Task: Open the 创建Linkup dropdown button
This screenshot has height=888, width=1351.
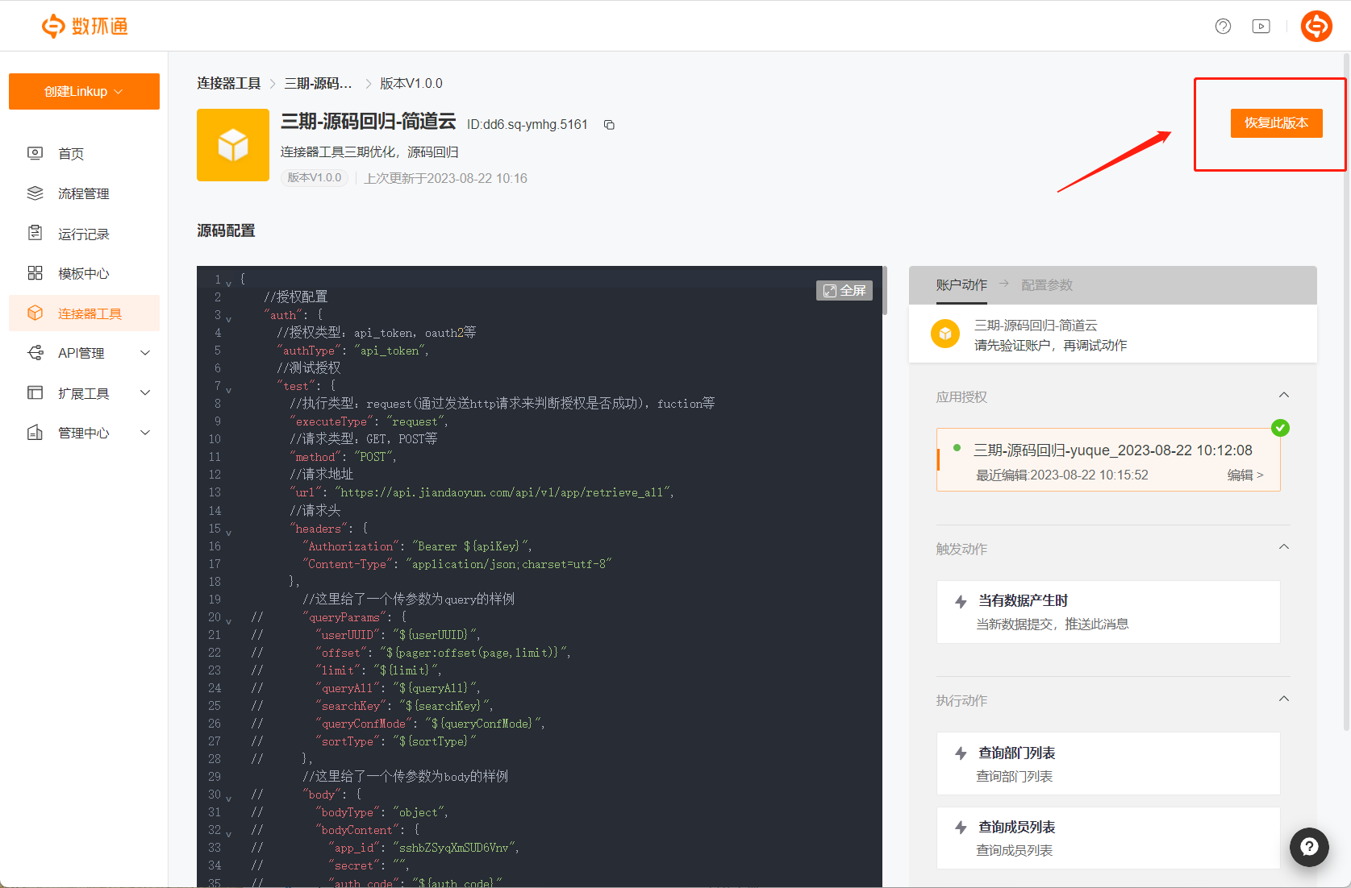Action: [x=84, y=91]
